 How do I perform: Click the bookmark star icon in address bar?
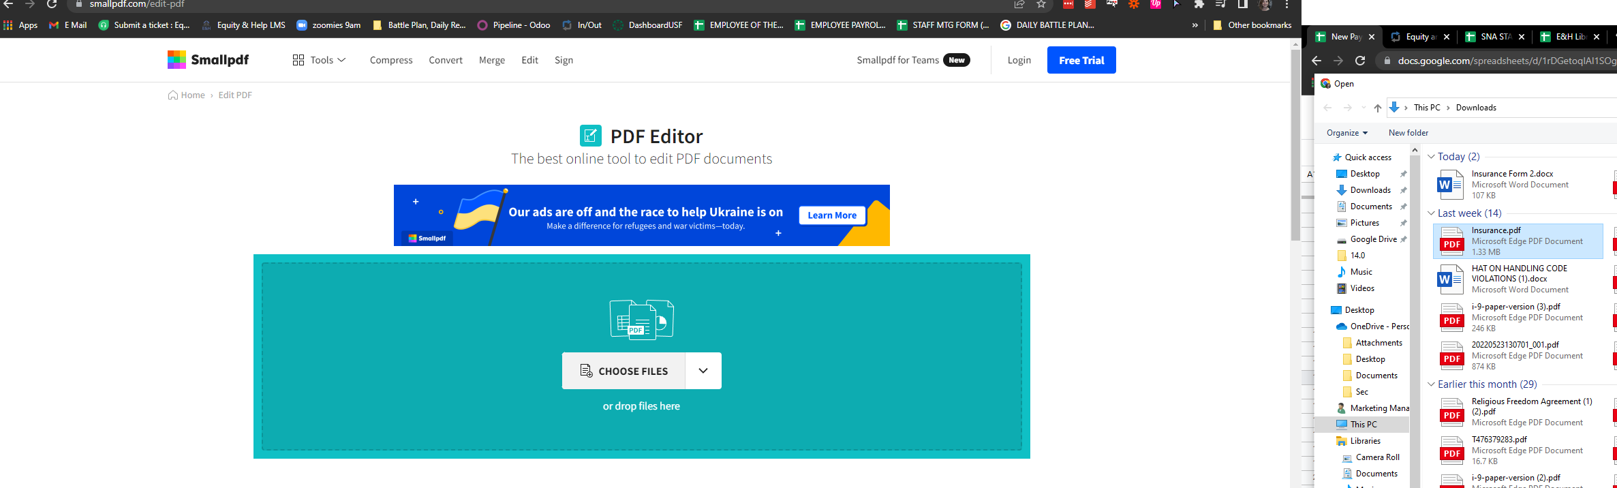(x=1041, y=4)
